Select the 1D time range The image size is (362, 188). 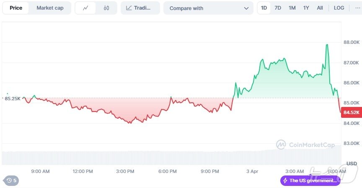tap(264, 8)
